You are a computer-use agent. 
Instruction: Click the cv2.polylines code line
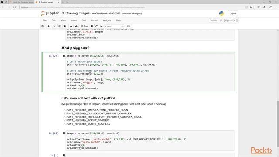tap(99, 79)
